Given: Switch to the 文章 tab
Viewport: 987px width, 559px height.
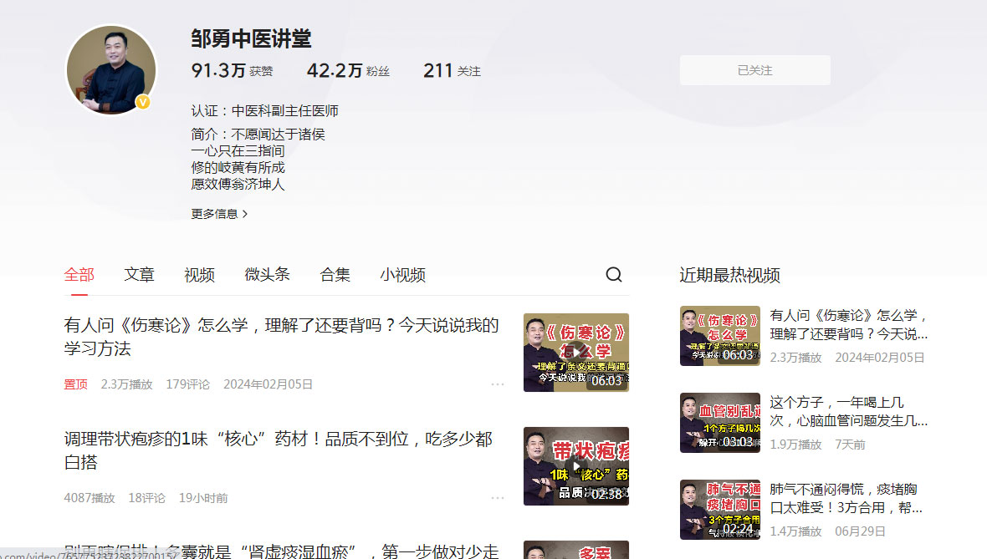Looking at the screenshot, I should 139,275.
